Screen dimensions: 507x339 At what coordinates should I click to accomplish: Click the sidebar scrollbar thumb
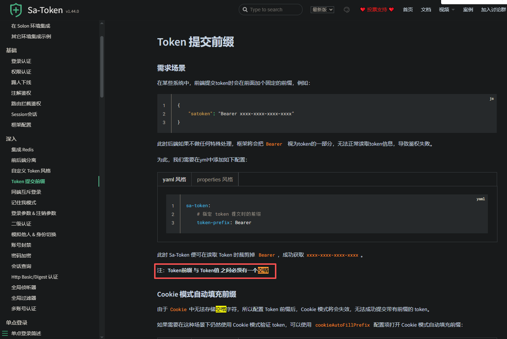click(102, 66)
